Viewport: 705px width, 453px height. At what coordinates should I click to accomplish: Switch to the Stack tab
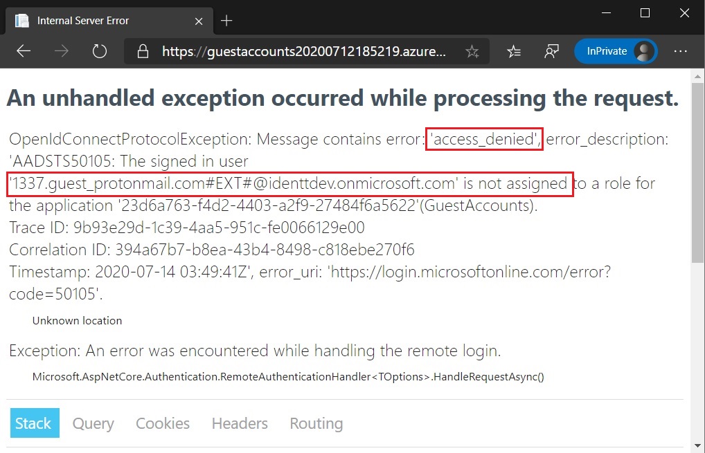coord(35,423)
